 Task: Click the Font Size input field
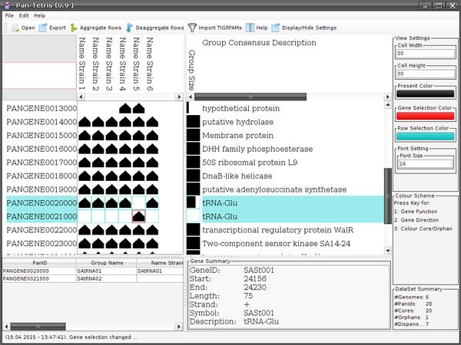(x=425, y=164)
